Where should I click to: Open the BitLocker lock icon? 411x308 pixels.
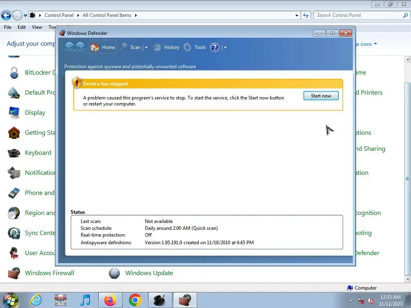click(x=14, y=73)
